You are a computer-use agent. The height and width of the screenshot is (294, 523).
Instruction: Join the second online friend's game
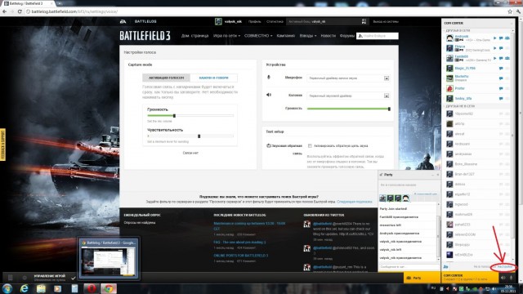tap(495, 48)
